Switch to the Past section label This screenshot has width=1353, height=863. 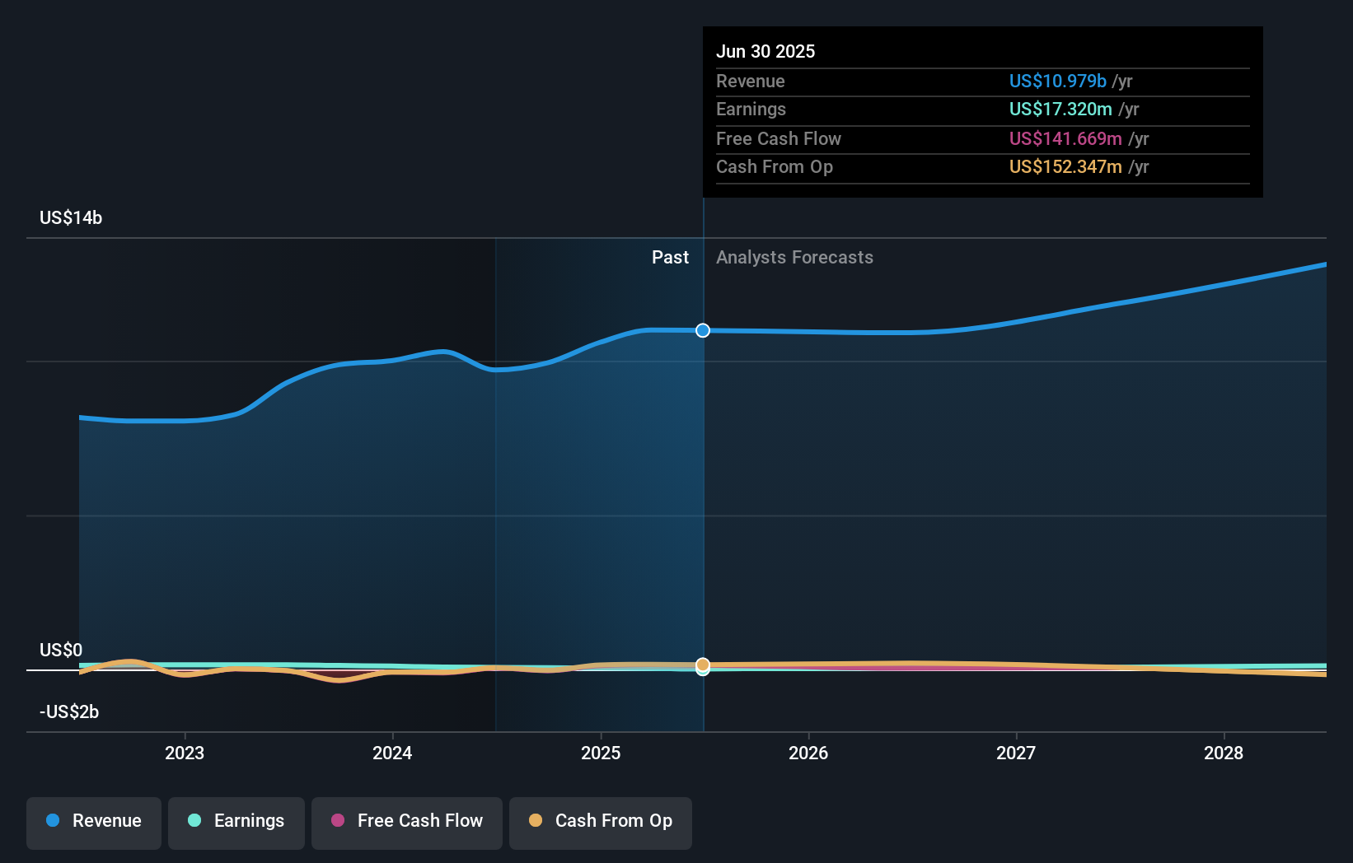pyautogui.click(x=670, y=257)
